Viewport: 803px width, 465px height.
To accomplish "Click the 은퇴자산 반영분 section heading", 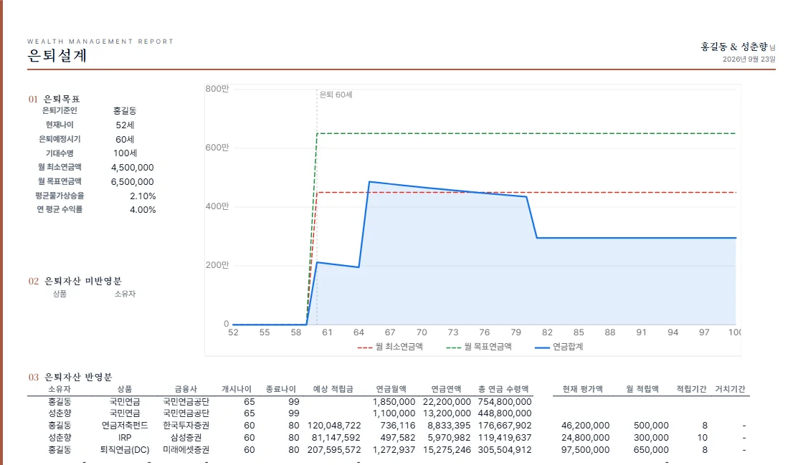I will 78,377.
